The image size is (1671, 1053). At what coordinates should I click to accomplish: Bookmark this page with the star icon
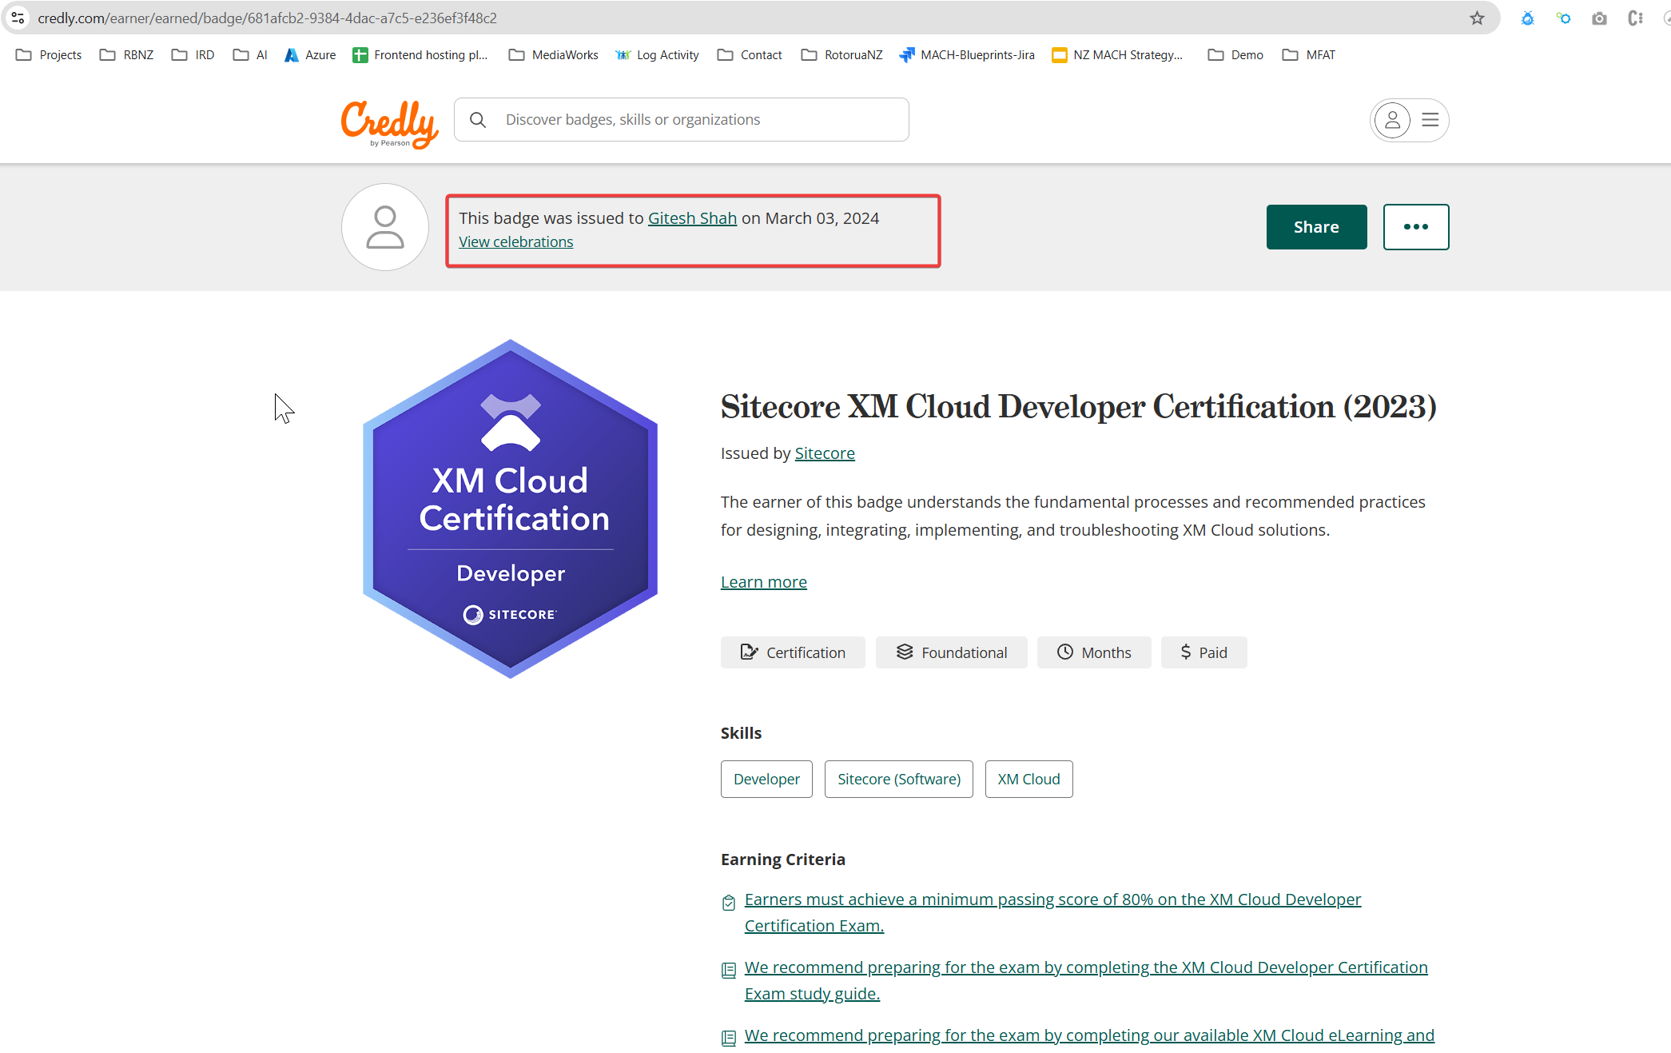click(x=1477, y=18)
